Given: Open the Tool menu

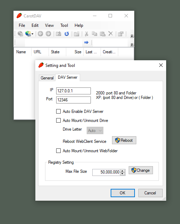Looking at the screenshot, I should tap(64, 25).
